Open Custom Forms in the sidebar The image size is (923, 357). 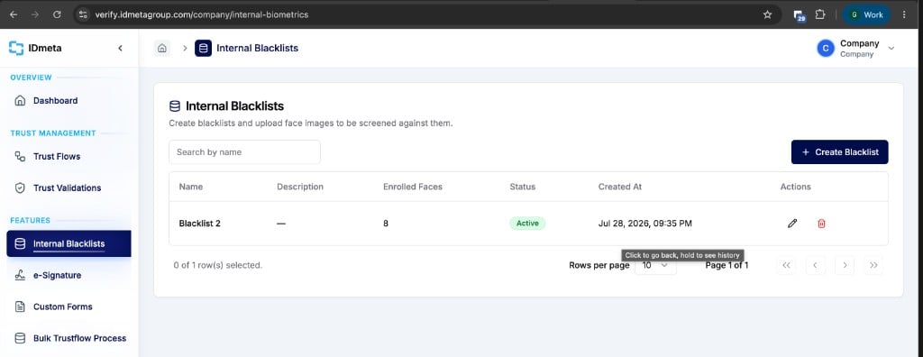point(69,307)
